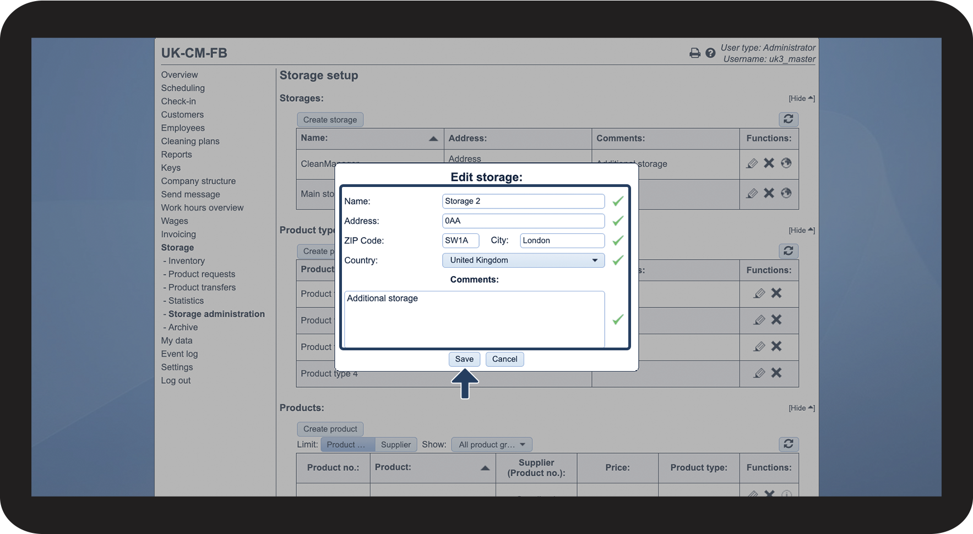This screenshot has height=534, width=973.
Task: Click edit pencil for CleanManager storage row
Action: [x=752, y=163]
